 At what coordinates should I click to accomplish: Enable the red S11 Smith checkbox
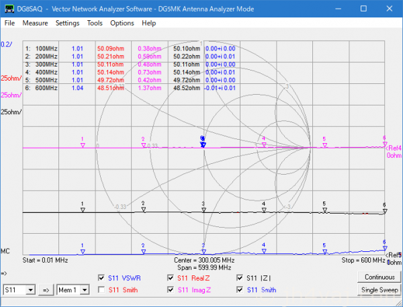tap(102, 290)
